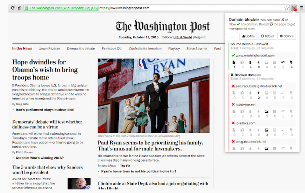Open the Chrome hamburger menu
The image size is (305, 193).
(x=301, y=8)
